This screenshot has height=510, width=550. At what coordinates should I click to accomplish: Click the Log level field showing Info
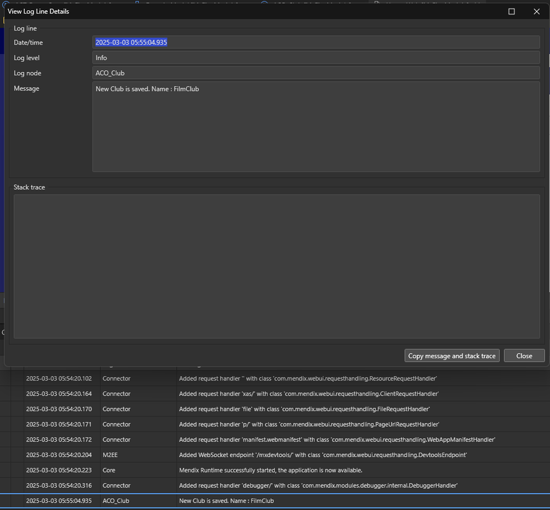[315, 57]
